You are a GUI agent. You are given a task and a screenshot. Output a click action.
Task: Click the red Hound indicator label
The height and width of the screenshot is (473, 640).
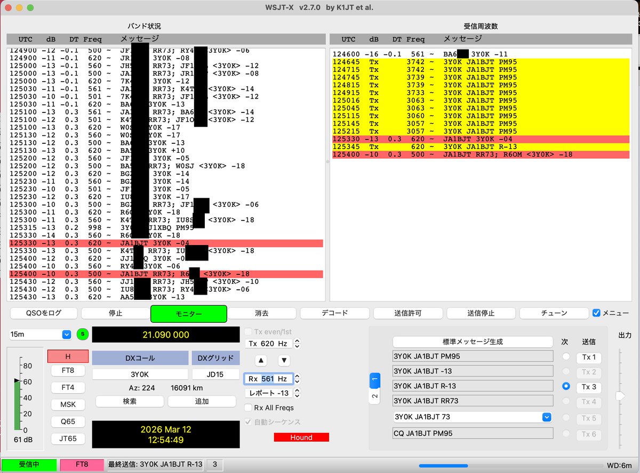[301, 437]
